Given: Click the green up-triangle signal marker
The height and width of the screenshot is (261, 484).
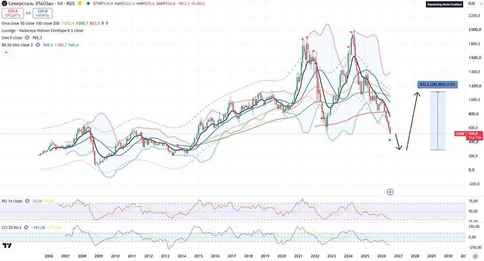Looking at the screenshot, I should [x=390, y=140].
